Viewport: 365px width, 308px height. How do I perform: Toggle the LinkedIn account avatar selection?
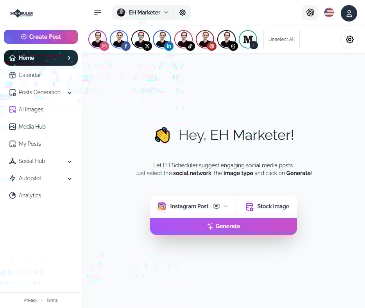[163, 40]
